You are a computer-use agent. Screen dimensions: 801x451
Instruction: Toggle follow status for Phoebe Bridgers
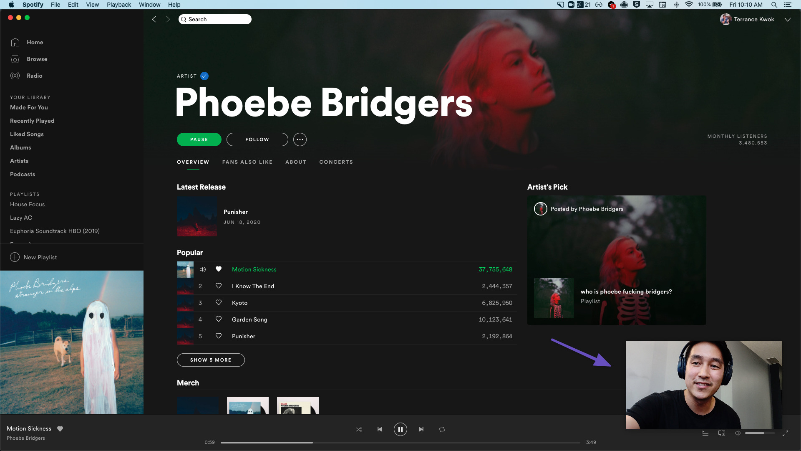pos(257,139)
